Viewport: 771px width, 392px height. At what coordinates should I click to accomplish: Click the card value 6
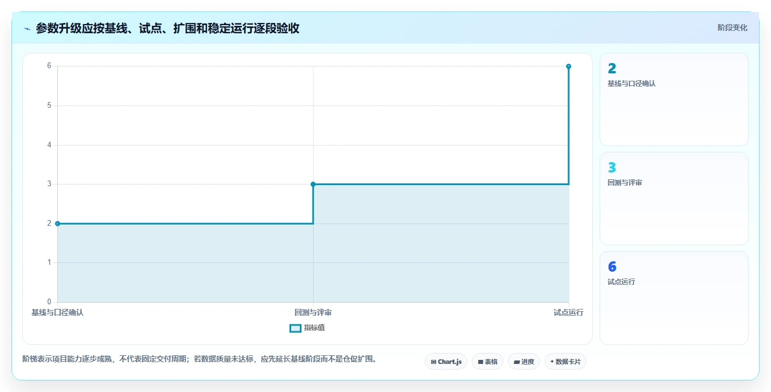pos(612,267)
